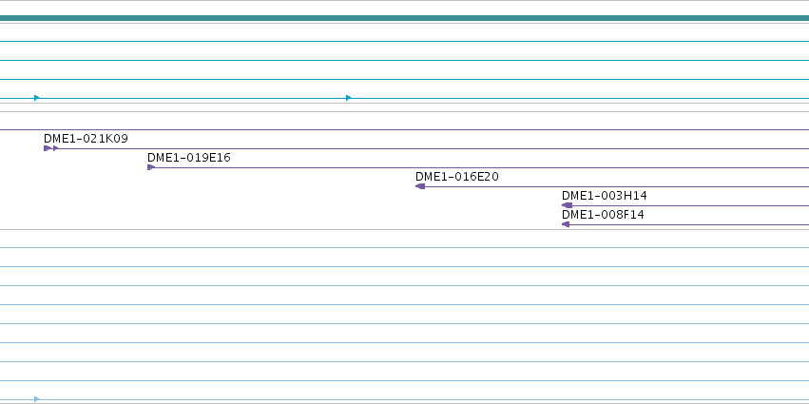Click the reverse arrowhead of the DME1-016E20 feature

pyautogui.click(x=420, y=186)
